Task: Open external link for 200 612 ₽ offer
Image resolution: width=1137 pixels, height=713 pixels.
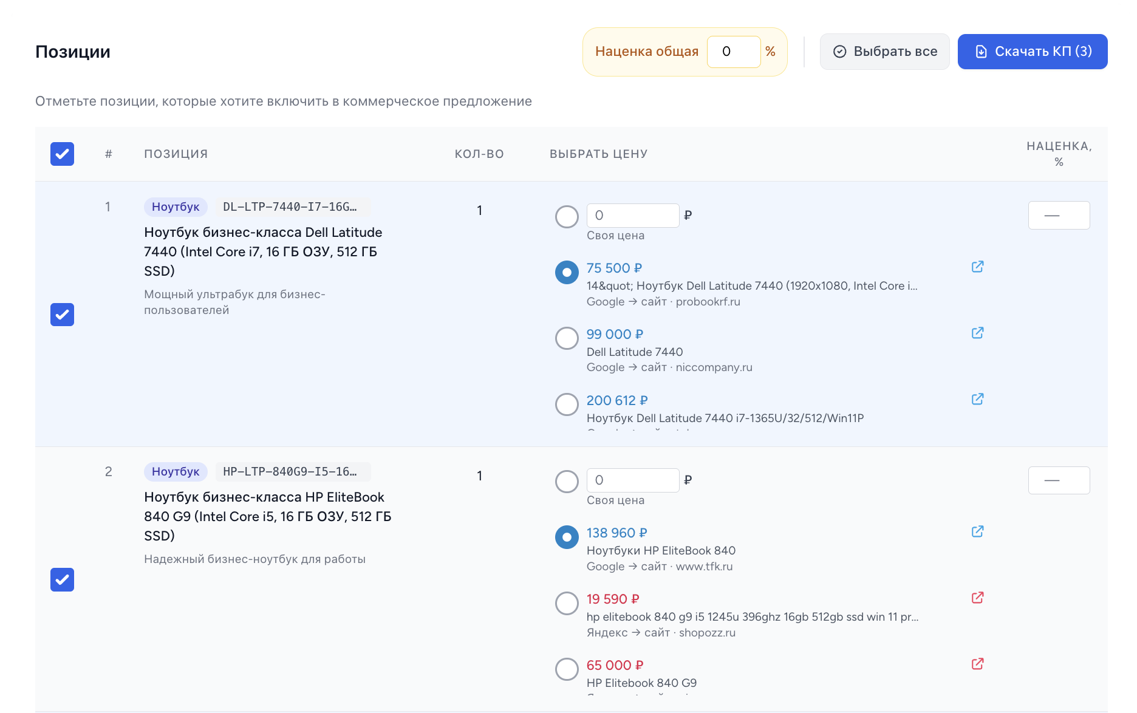Action: pyautogui.click(x=977, y=399)
